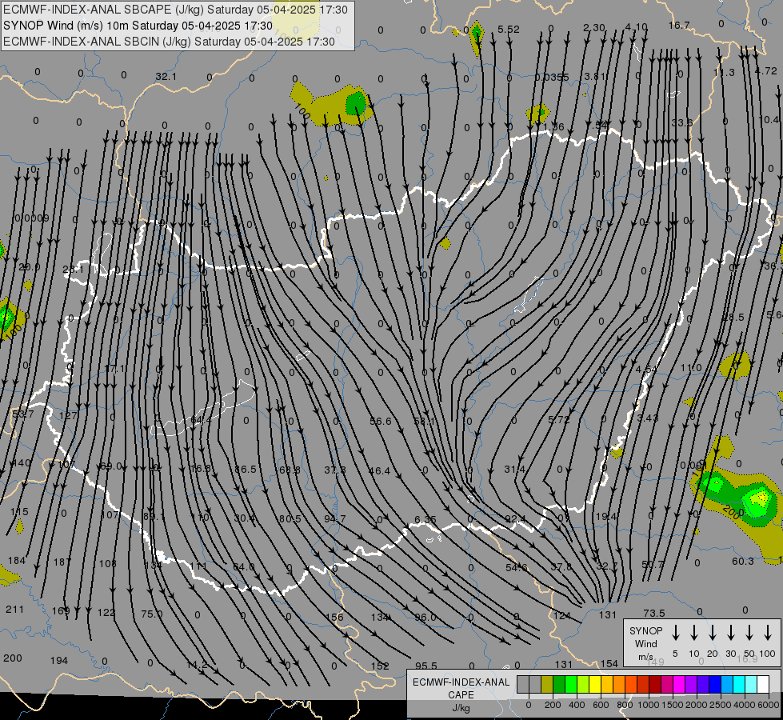
Task: Click the map value 16.7
Action: (679, 25)
